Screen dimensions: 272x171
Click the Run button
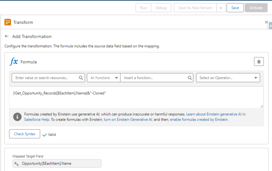(143, 8)
